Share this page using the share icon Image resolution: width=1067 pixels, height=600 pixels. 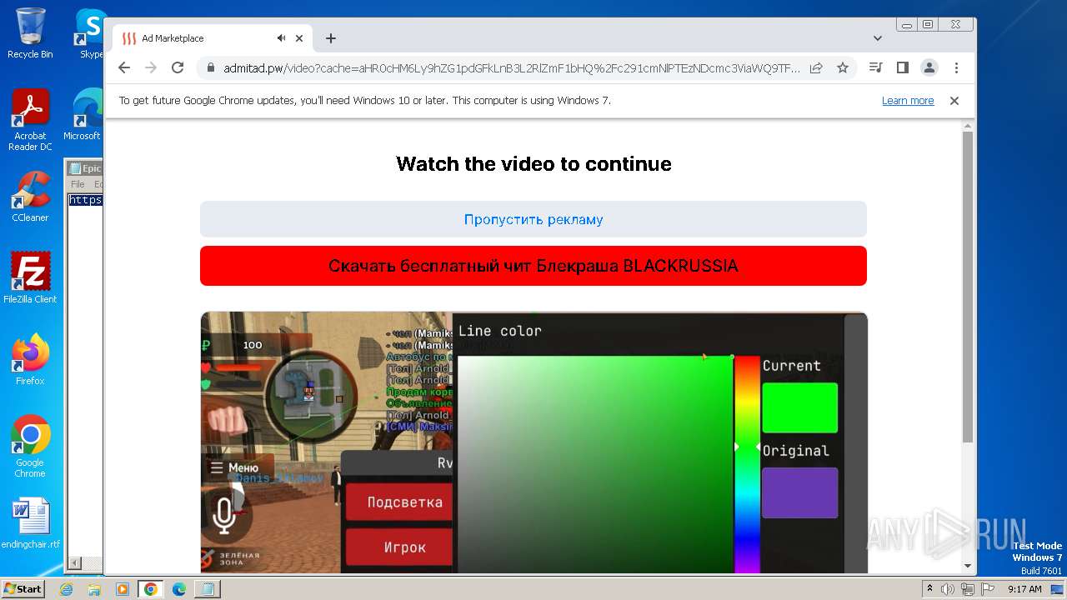pos(816,68)
